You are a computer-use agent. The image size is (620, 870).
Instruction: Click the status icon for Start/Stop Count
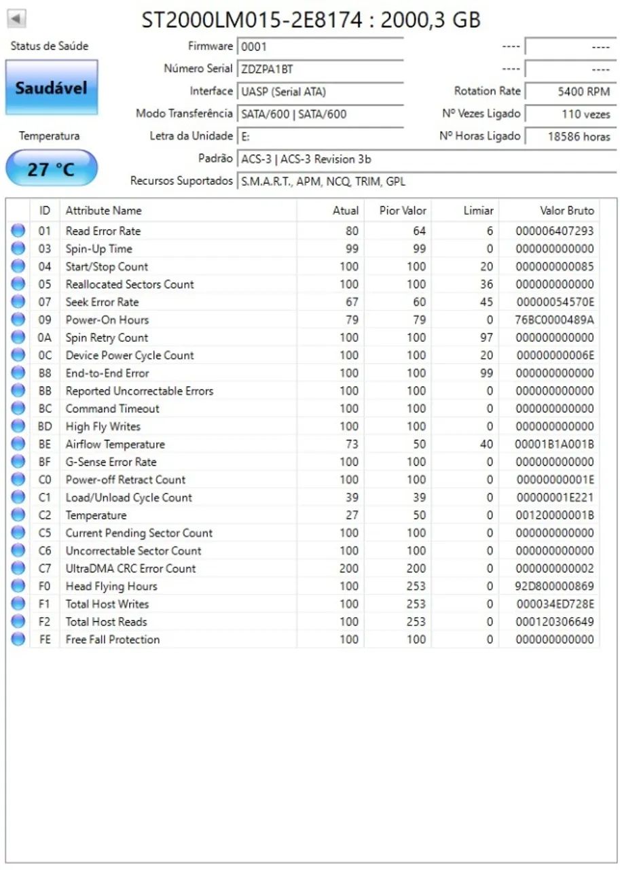pos(18,266)
